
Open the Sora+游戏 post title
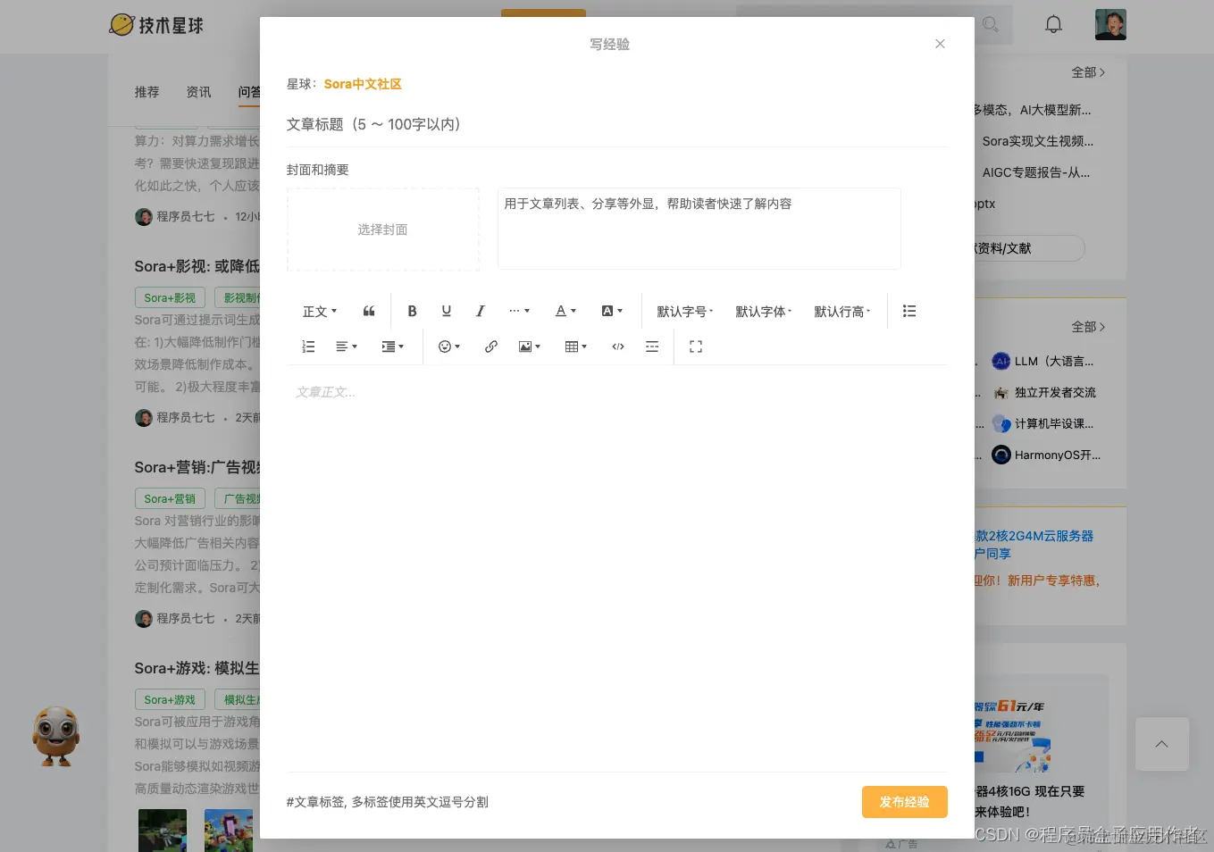[x=197, y=668]
